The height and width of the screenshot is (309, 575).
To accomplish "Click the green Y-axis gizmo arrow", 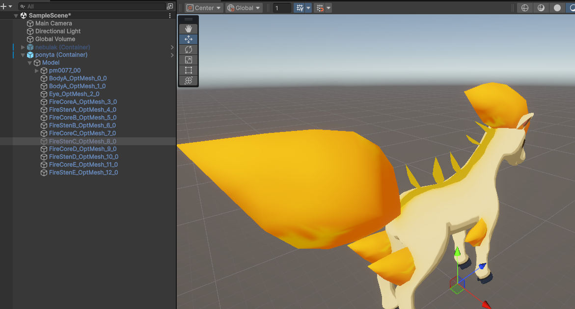I will pos(457,252).
